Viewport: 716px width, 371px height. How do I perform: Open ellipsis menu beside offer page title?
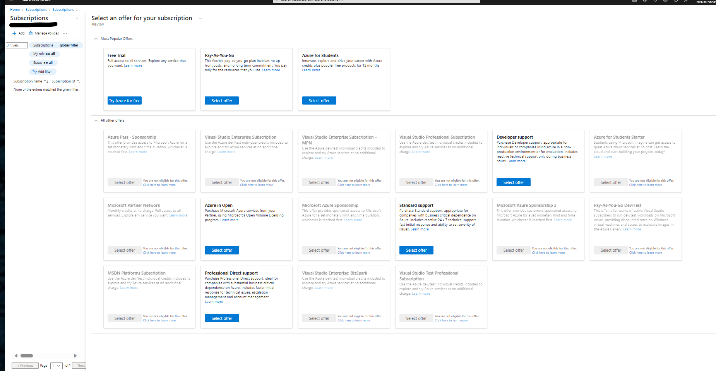pos(200,18)
